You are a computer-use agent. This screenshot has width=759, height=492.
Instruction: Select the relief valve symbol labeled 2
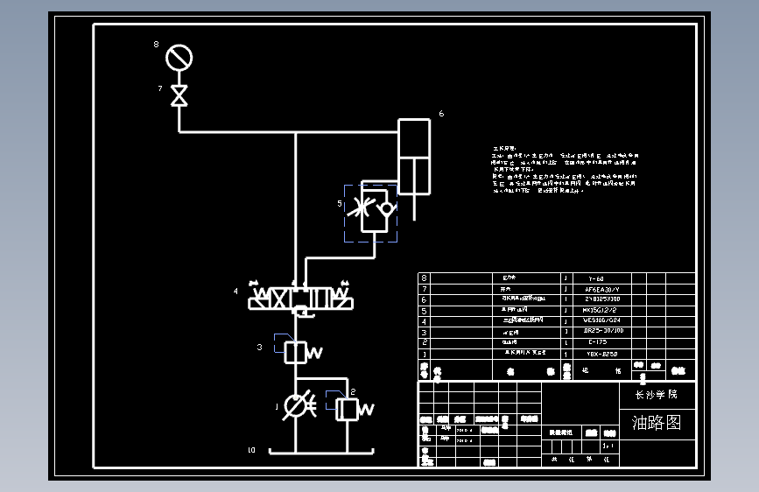(355, 409)
